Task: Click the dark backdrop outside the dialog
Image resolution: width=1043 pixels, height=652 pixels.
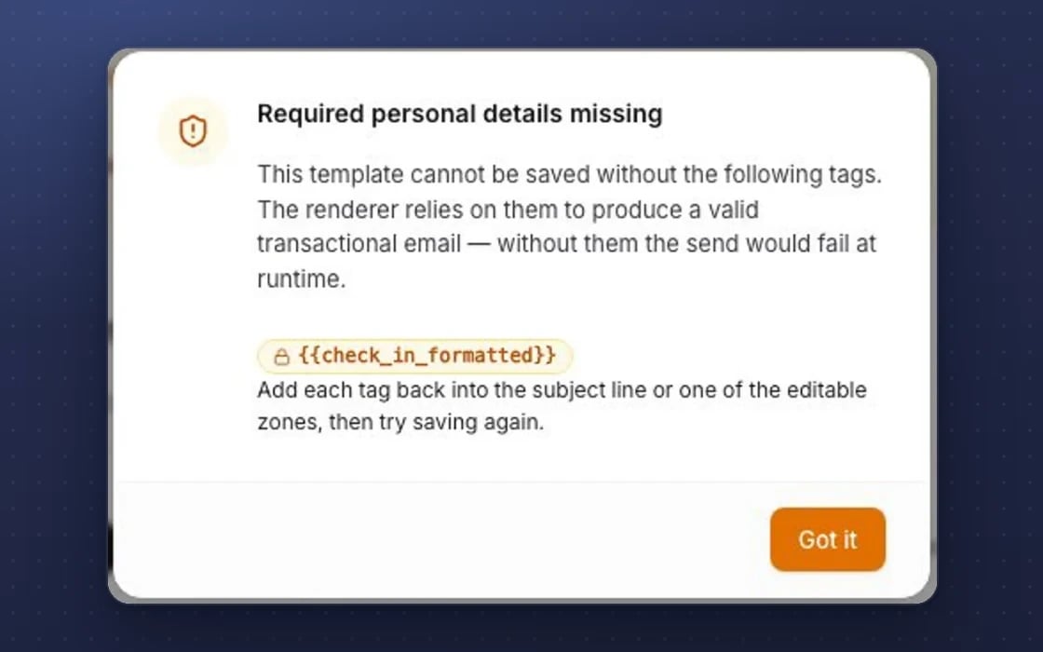Action: pyautogui.click(x=53, y=333)
